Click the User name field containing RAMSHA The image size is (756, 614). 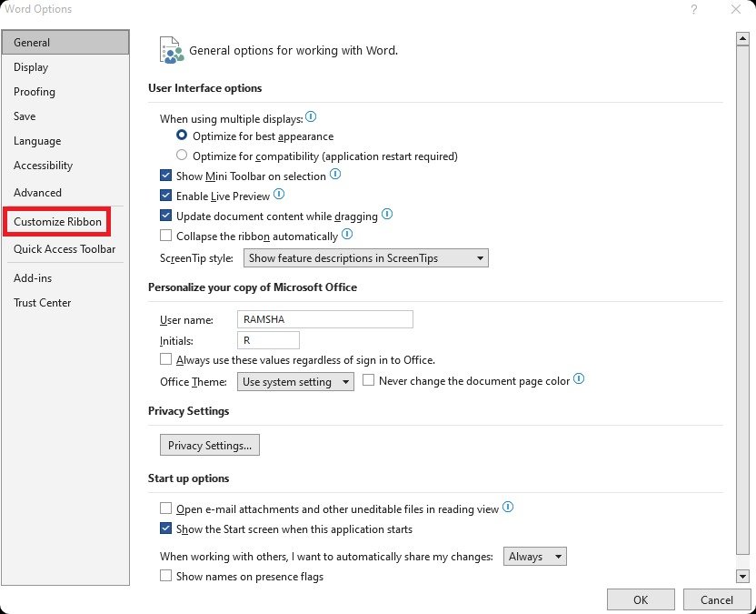325,319
